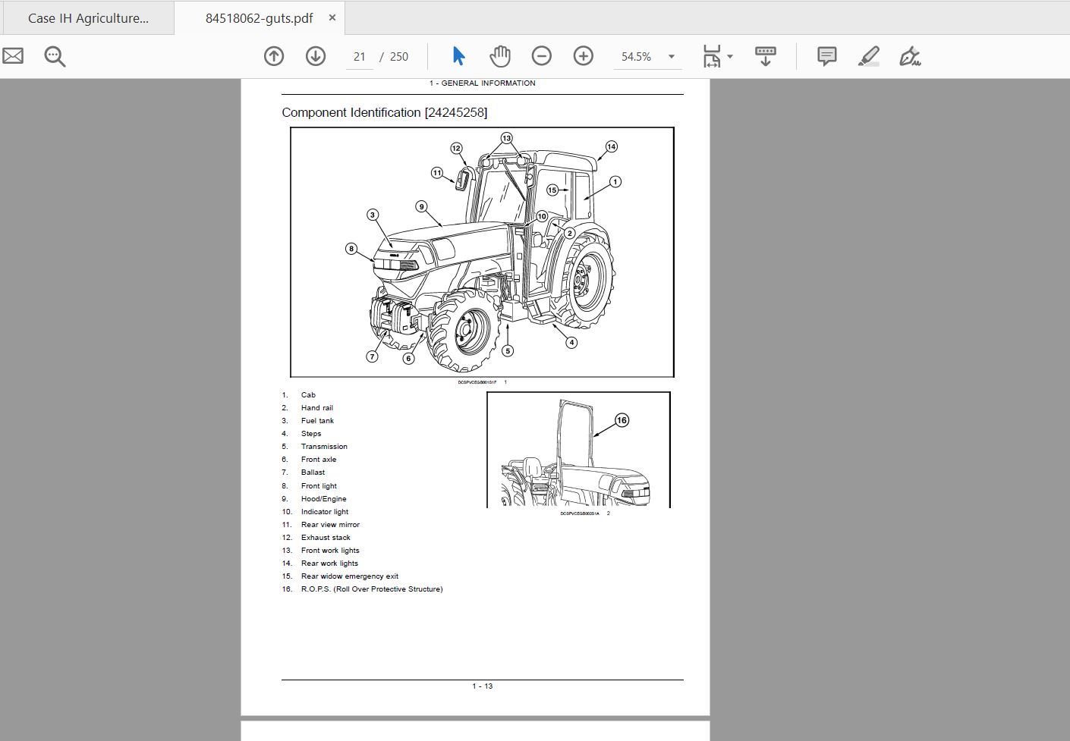Click the Component Identification heading
Screen dimensions: 1070x741
pyautogui.click(x=385, y=112)
